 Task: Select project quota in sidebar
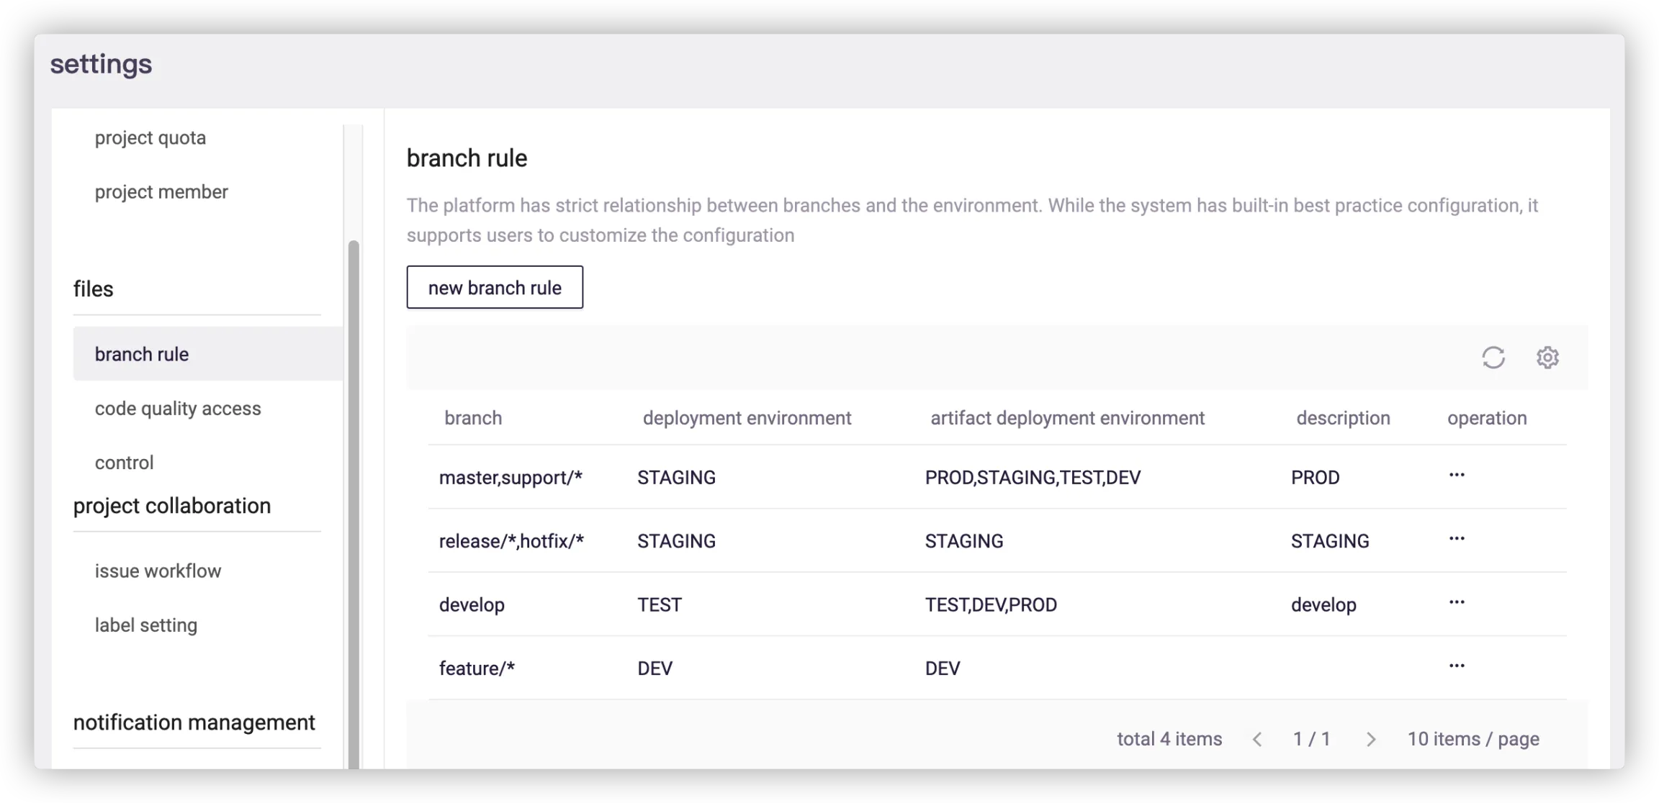[x=150, y=137]
